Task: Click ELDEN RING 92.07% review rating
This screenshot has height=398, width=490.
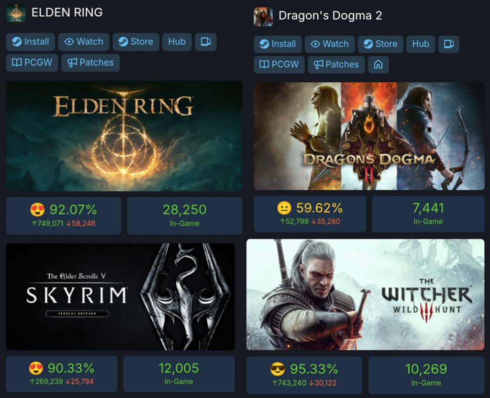Action: click(x=64, y=216)
